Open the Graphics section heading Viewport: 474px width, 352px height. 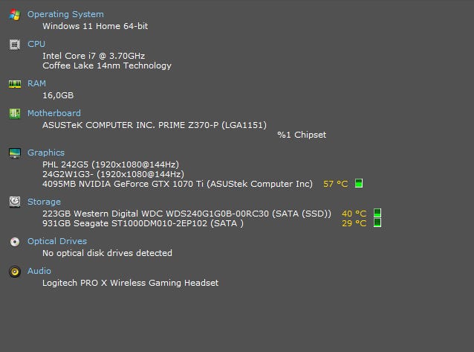click(46, 153)
